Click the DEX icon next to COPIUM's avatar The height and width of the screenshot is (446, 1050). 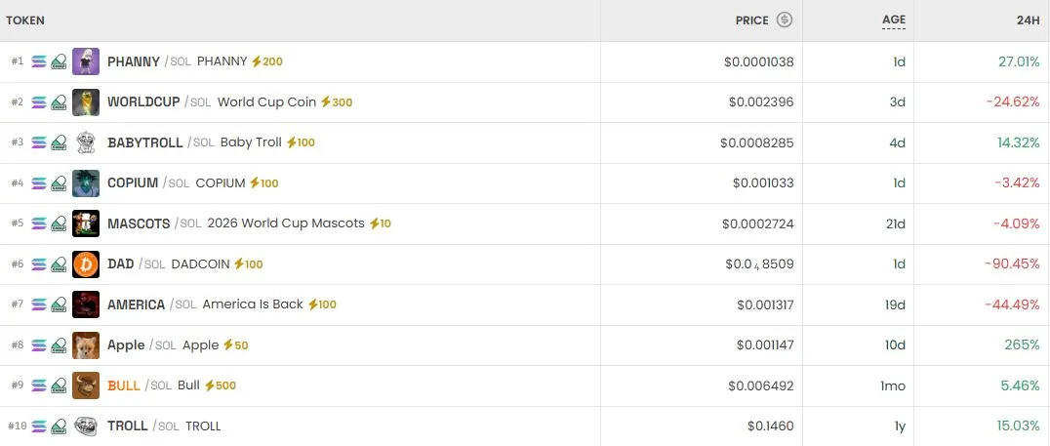point(59,182)
